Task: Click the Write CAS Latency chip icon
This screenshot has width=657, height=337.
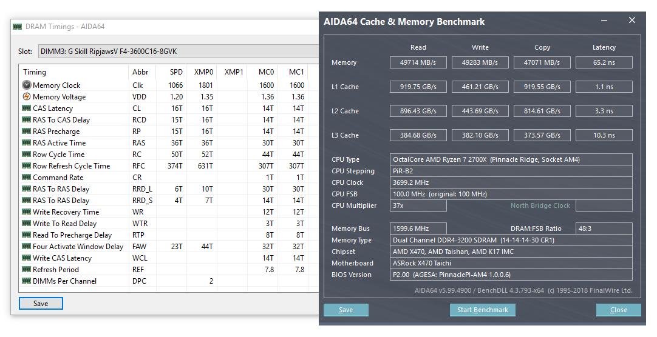Action: 26,258
